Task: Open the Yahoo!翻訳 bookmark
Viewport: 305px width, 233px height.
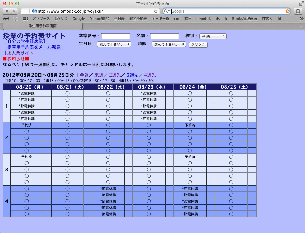Action: [100, 19]
